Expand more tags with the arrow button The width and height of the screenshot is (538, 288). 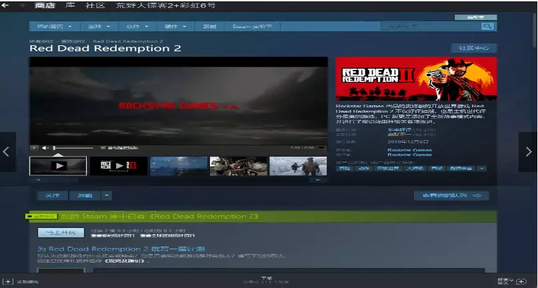482,169
